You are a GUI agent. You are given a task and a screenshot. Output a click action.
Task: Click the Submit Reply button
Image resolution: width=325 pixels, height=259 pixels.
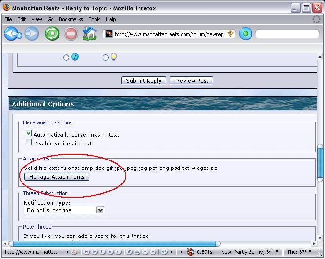[144, 81]
